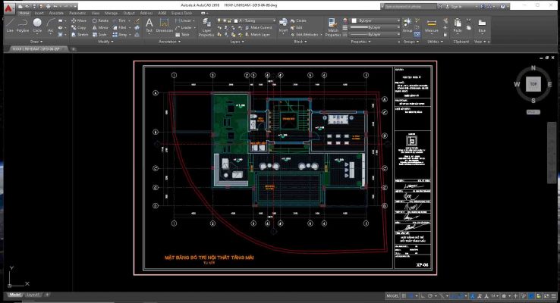Image resolution: width=560 pixels, height=303 pixels.
Task: Add a new layout with plus button
Action: (x=47, y=295)
